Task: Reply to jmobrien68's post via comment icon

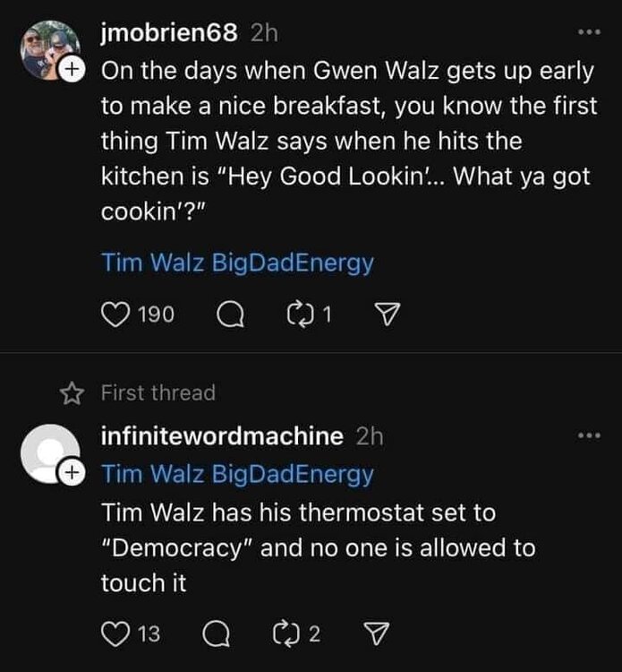Action: pos(230,314)
